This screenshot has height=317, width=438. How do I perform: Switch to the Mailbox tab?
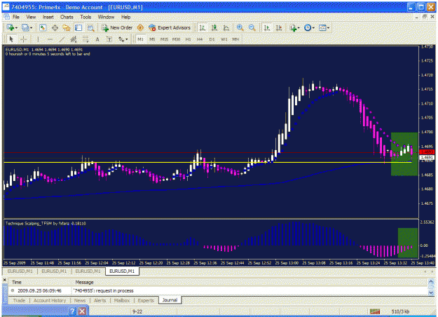[x=122, y=300]
